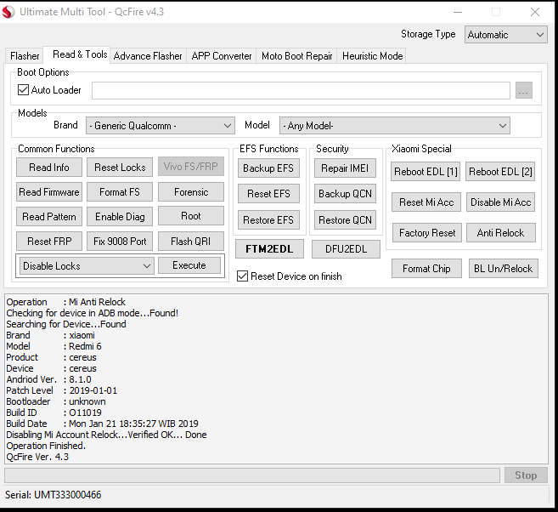
Task: Open the Storage Type dropdown
Action: point(505,35)
